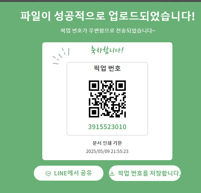Click the exclamation mark in 축하합니다!

[122, 50]
